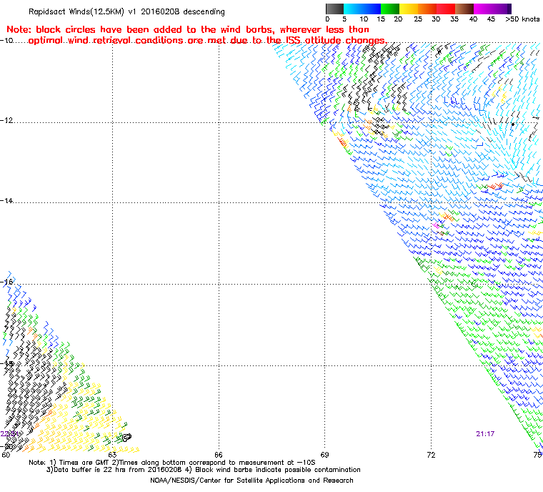Click the '40' legend scale label
This screenshot has width=543, height=492.
click(x=473, y=19)
